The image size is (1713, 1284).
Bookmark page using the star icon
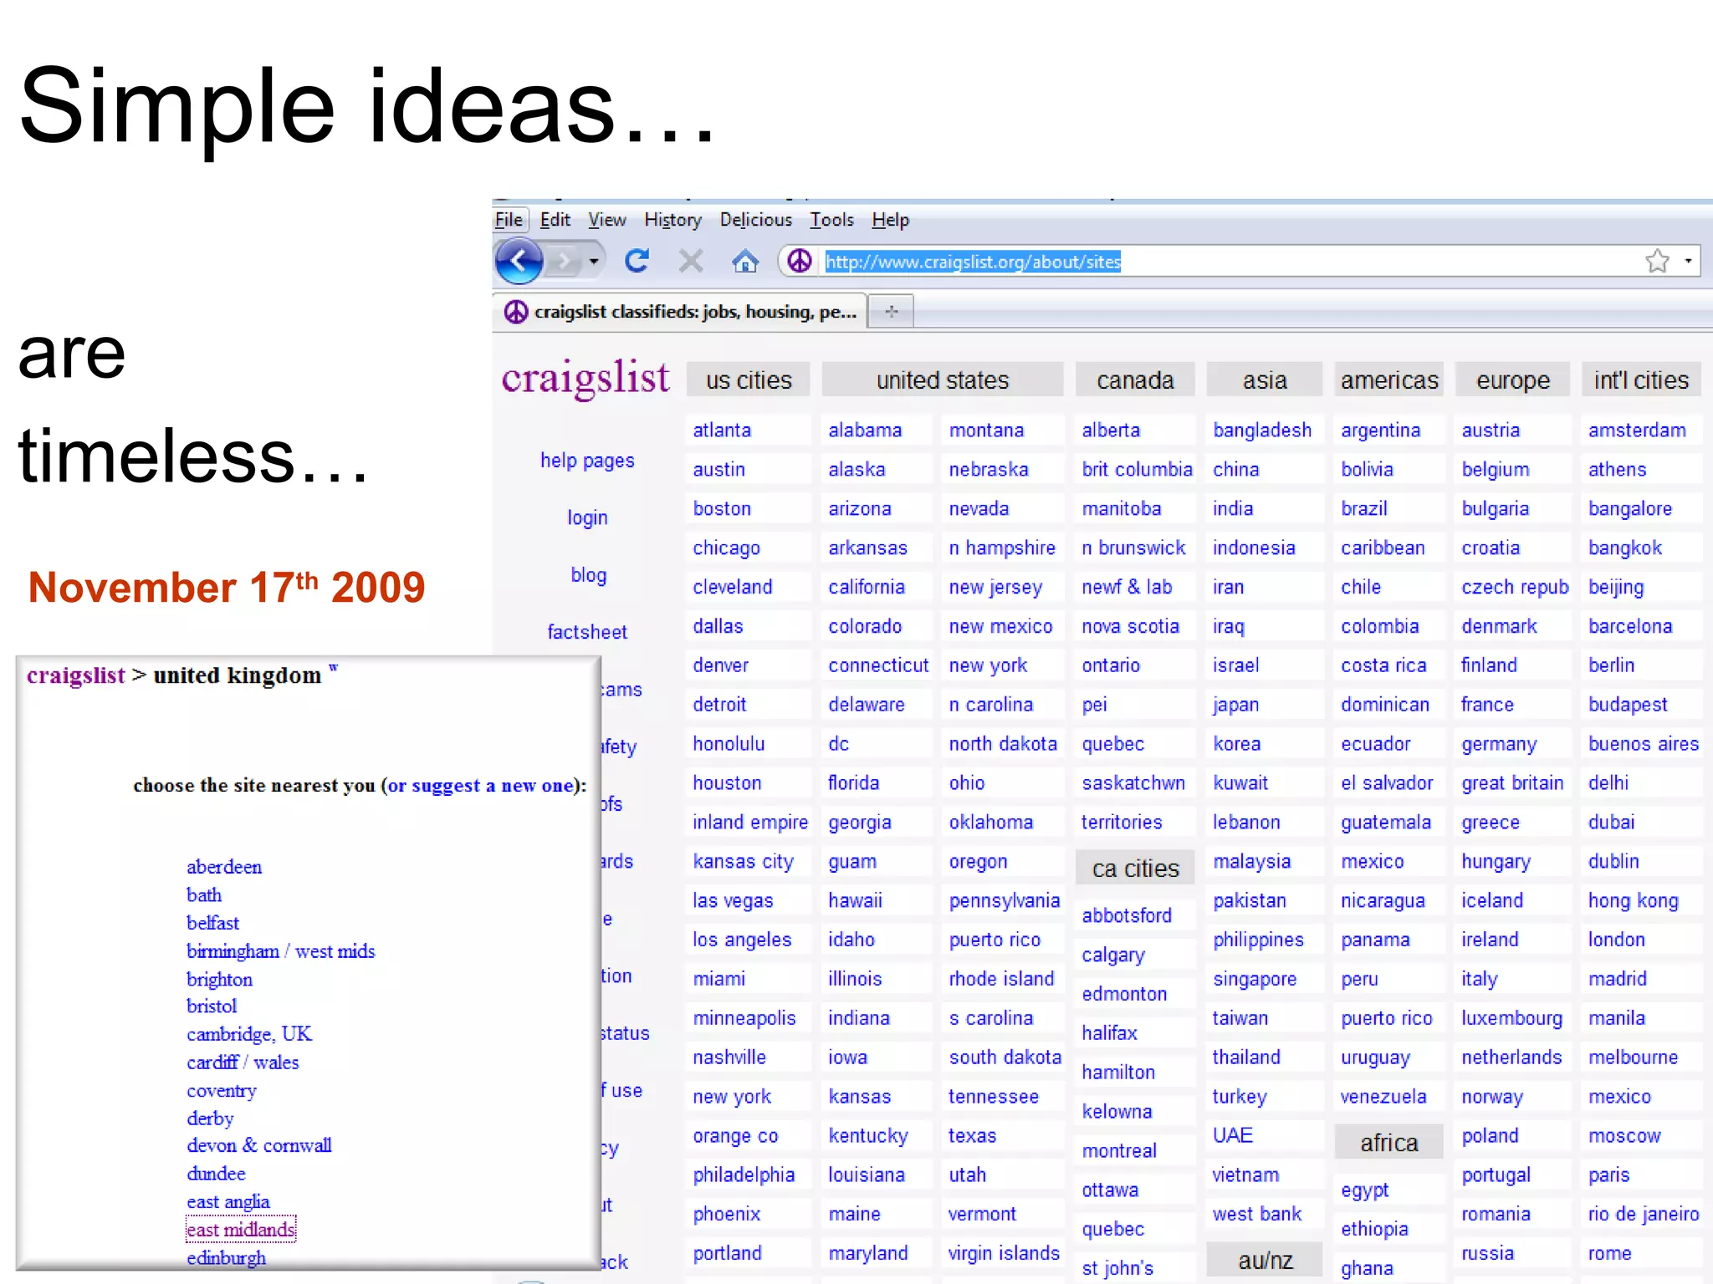[x=1656, y=262]
